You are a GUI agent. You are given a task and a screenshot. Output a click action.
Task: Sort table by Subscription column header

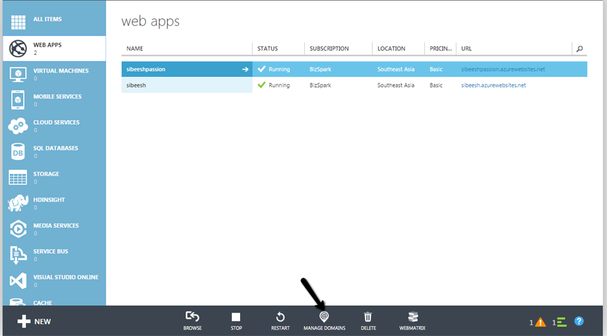click(329, 49)
